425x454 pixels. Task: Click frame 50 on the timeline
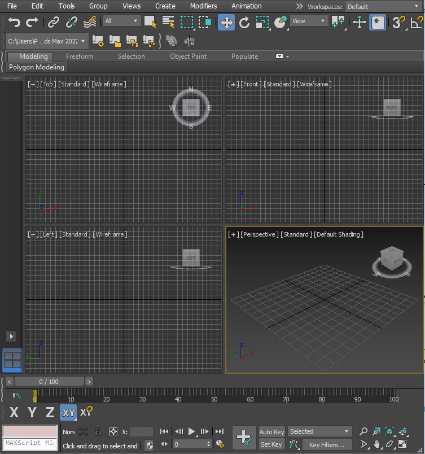coord(214,396)
